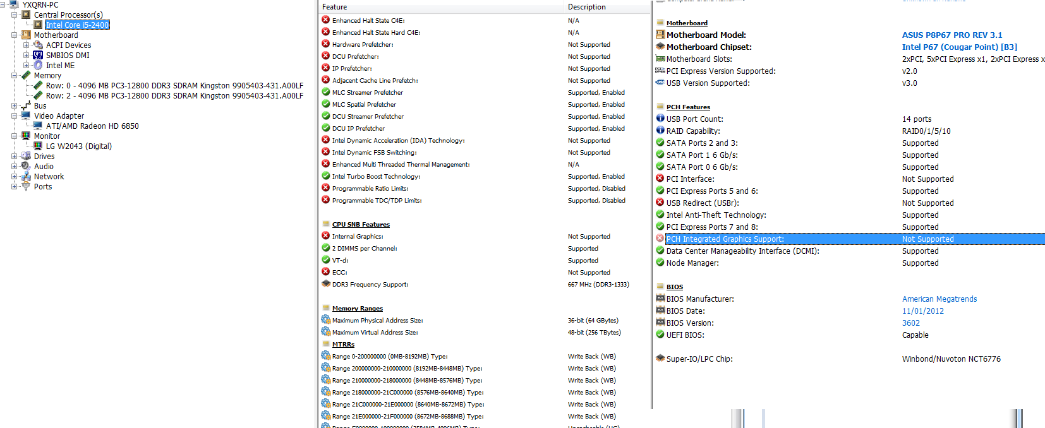The height and width of the screenshot is (428, 1045).
Task: Click the Audio speaker icon in tree
Action: (x=26, y=166)
